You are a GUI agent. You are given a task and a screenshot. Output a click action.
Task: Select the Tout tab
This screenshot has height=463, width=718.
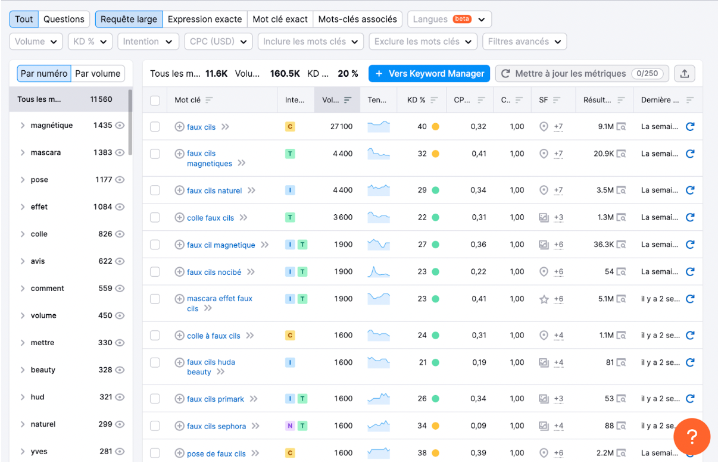[24, 19]
